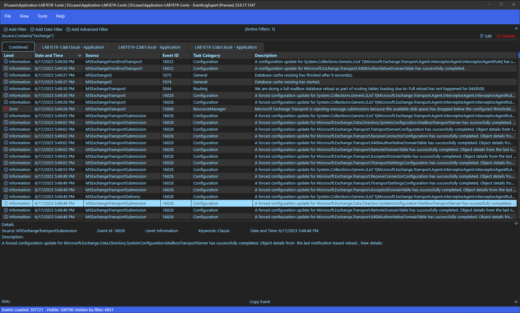This screenshot has width=520, height=313.
Task: Click the Add Filter plus icon
Action: pos(6,30)
